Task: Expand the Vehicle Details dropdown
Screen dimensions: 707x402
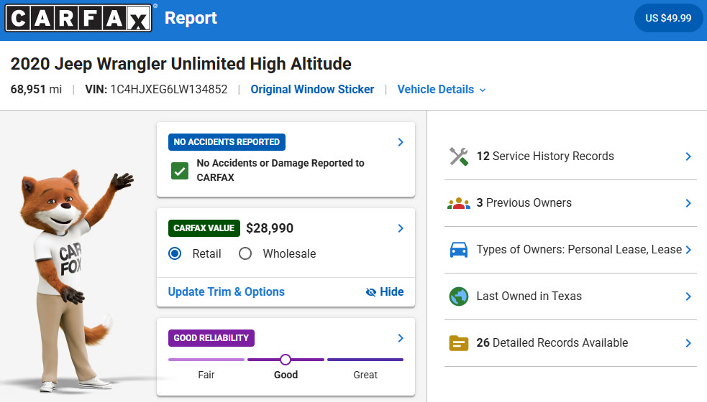Action: click(x=442, y=90)
